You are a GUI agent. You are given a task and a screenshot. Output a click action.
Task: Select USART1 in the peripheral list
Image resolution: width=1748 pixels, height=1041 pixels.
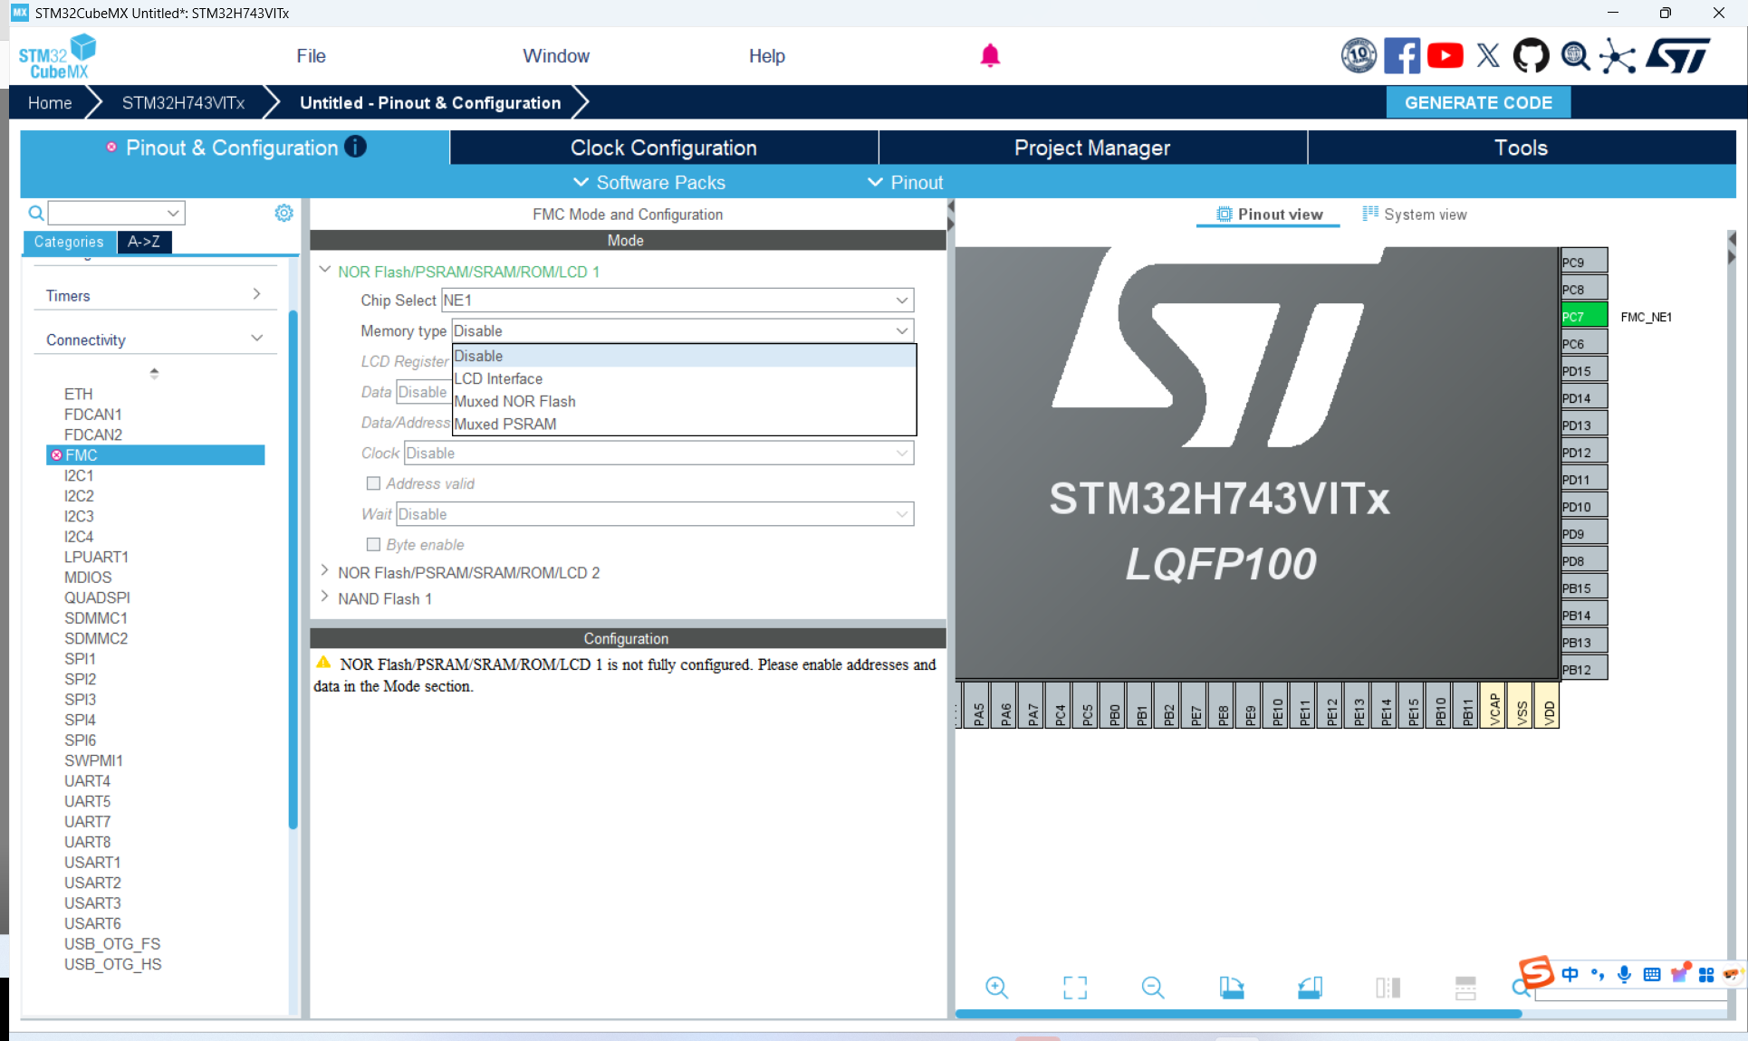92,862
